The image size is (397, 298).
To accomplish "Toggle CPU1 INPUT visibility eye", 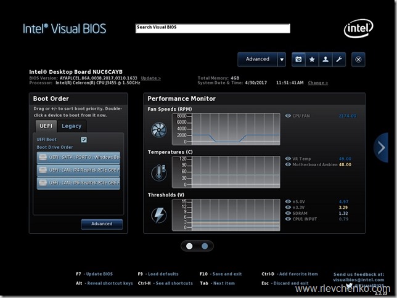I will pos(288,219).
